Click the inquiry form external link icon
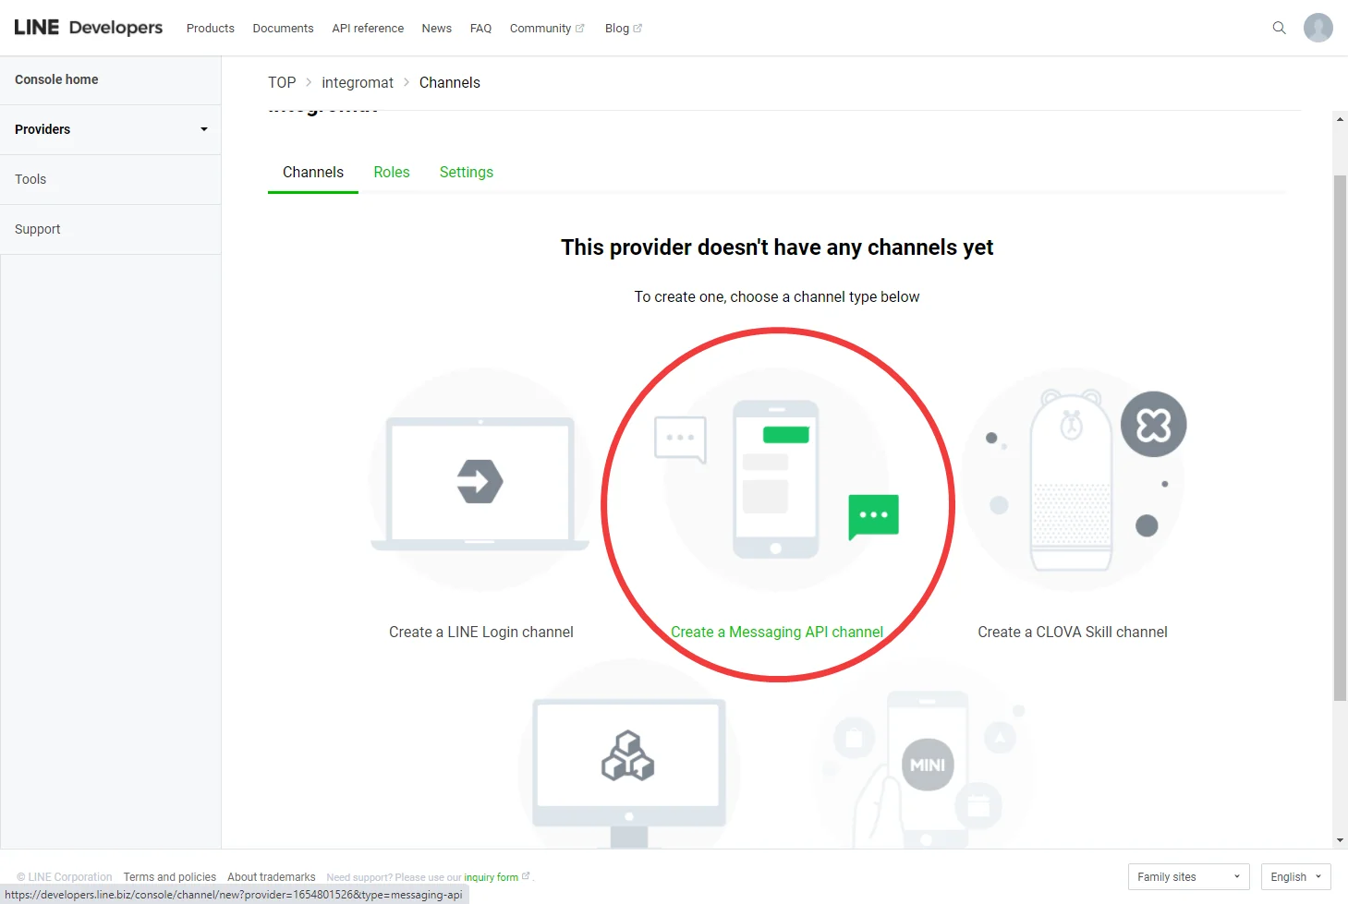 (526, 876)
